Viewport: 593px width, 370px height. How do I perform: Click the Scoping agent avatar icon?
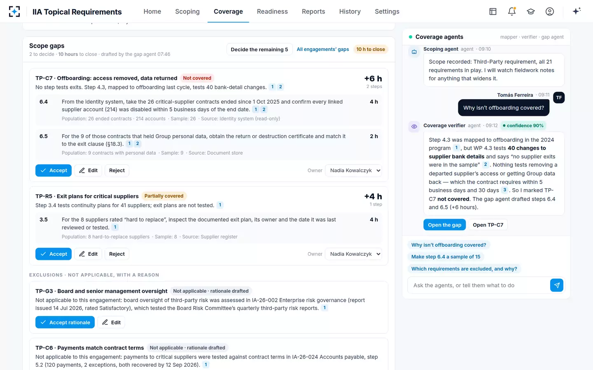(414, 52)
